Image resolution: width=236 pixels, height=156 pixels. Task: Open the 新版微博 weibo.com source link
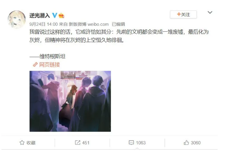pos(89,24)
